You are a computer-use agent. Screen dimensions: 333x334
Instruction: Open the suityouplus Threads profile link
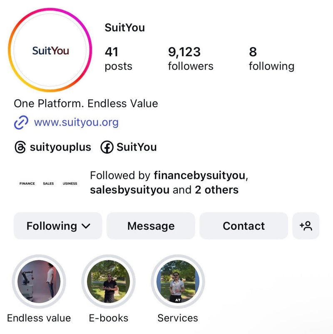pyautogui.click(x=60, y=147)
